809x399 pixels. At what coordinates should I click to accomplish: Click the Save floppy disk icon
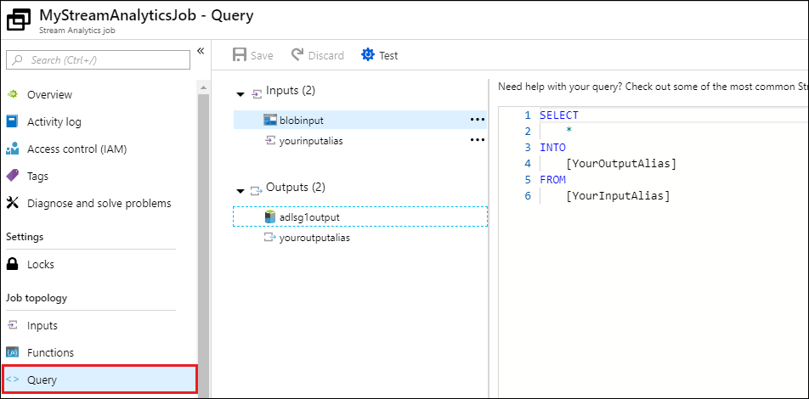(240, 55)
